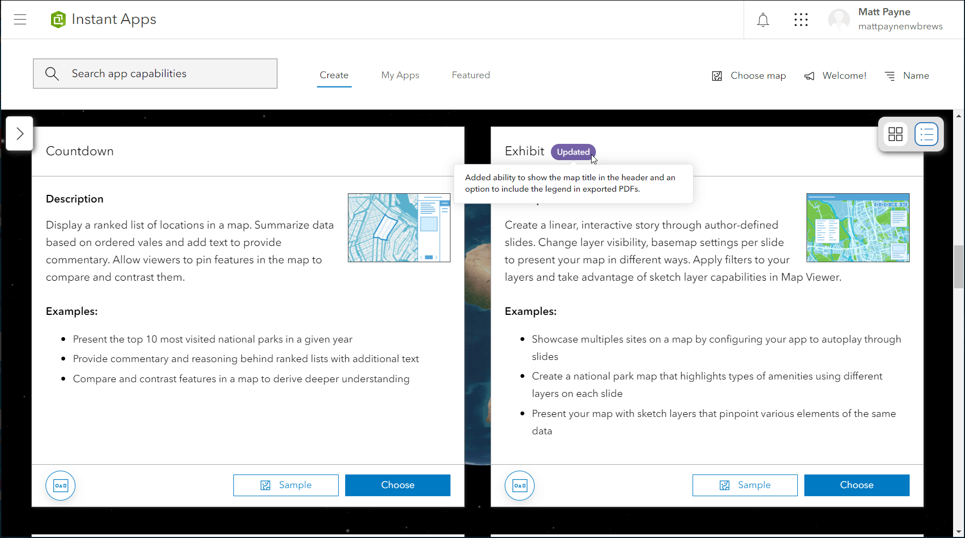Switch to grid card view

(896, 134)
